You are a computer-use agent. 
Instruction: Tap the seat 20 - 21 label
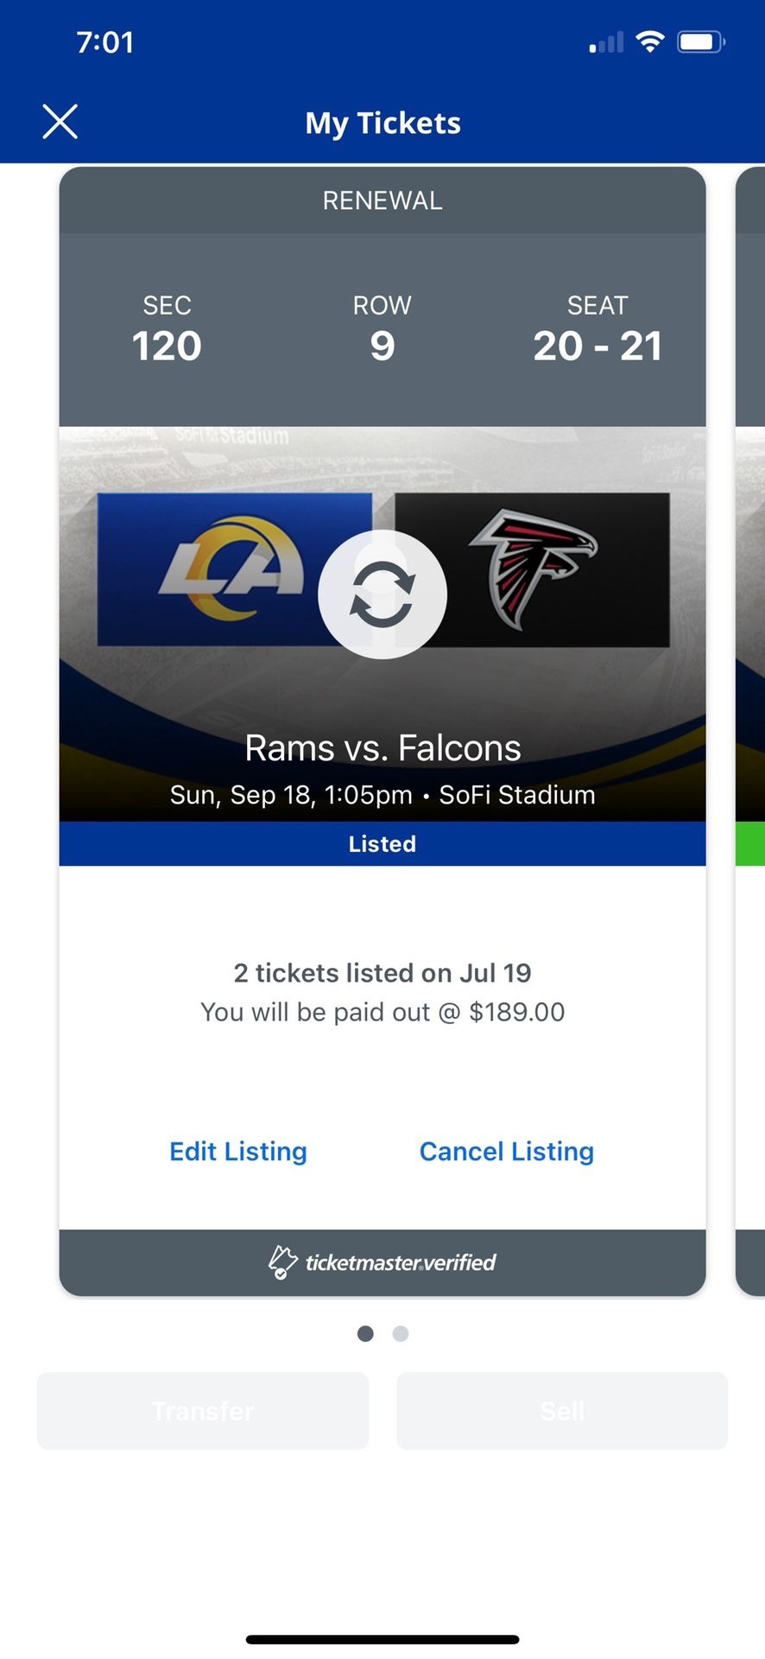tap(597, 346)
